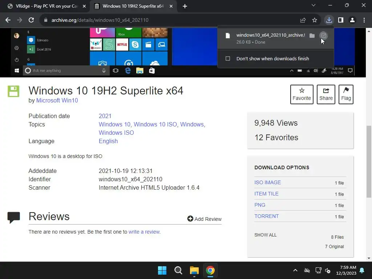Click the 12 Favorites text
The width and height of the screenshot is (372, 279).
tap(276, 137)
